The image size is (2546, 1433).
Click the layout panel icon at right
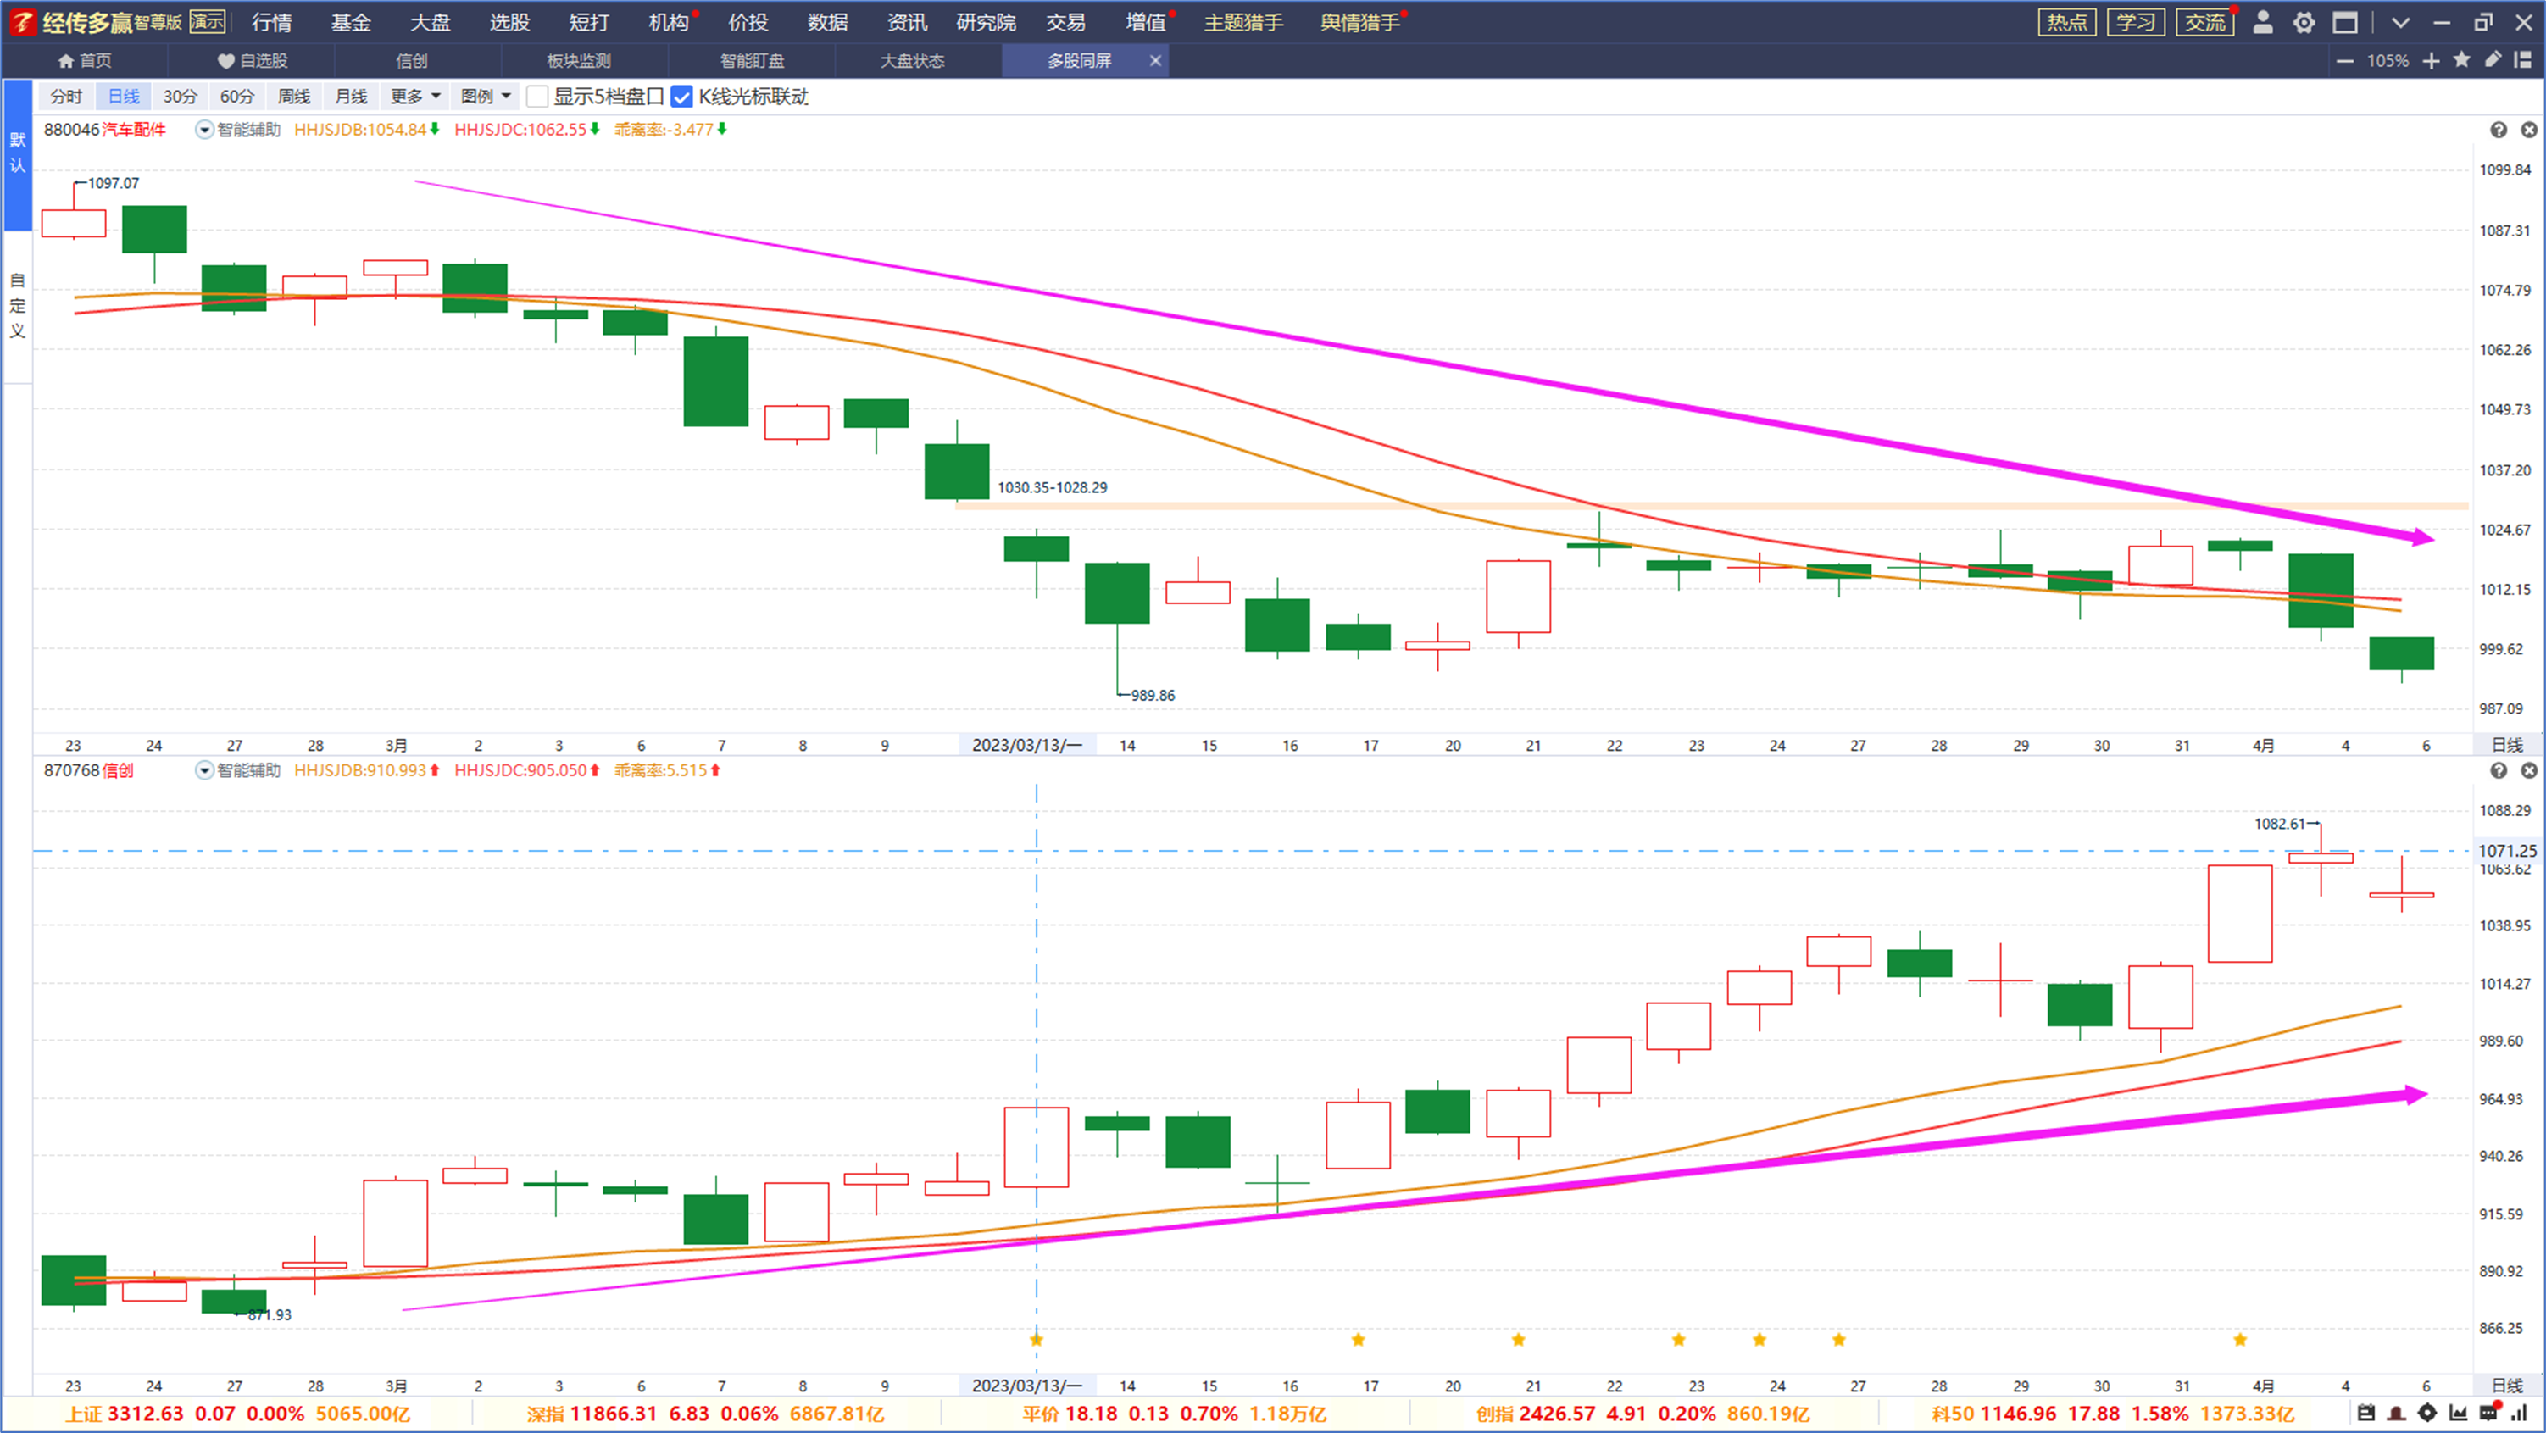[x=2522, y=60]
